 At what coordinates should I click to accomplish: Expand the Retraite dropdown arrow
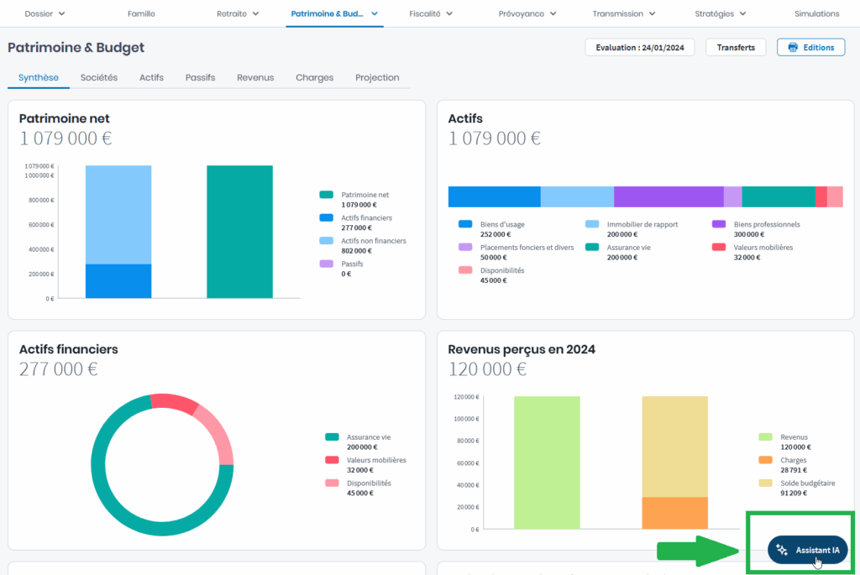click(x=255, y=14)
